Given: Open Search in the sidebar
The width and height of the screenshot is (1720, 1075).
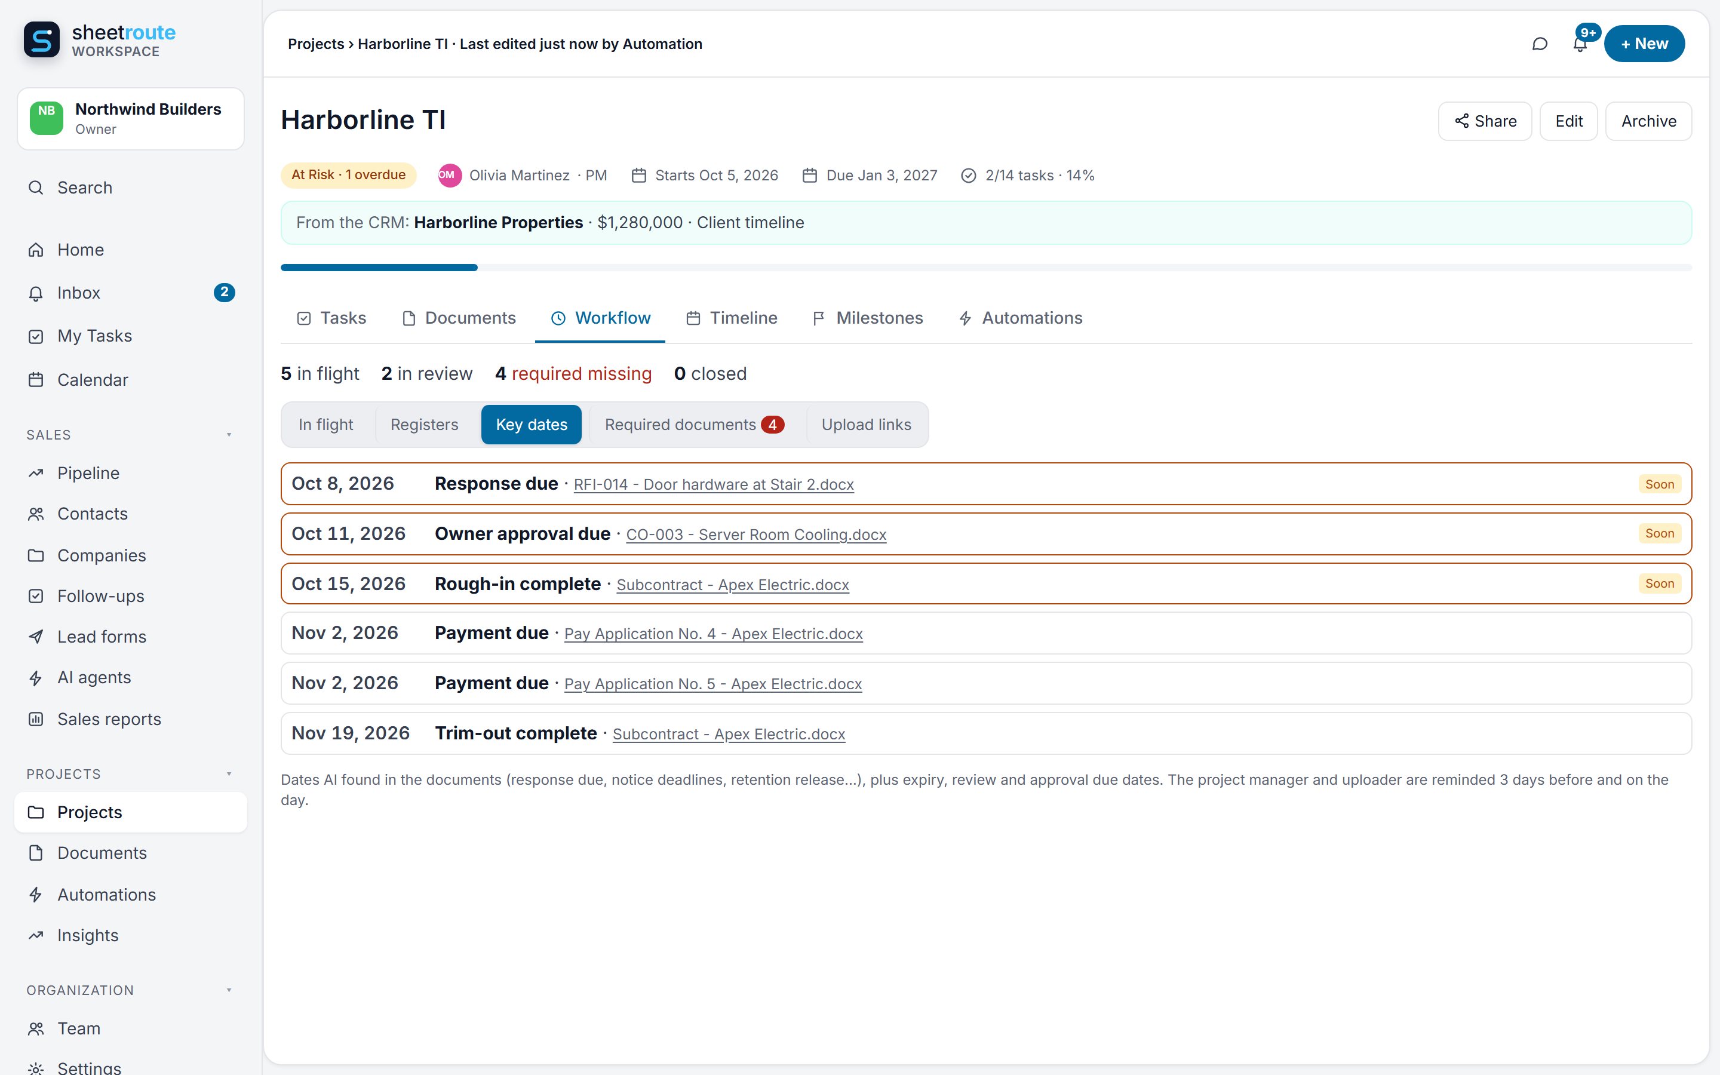Looking at the screenshot, I should (131, 188).
